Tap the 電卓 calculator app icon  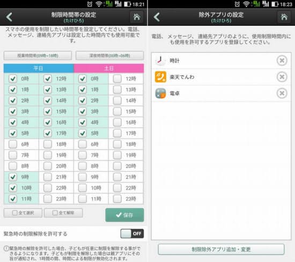click(160, 93)
